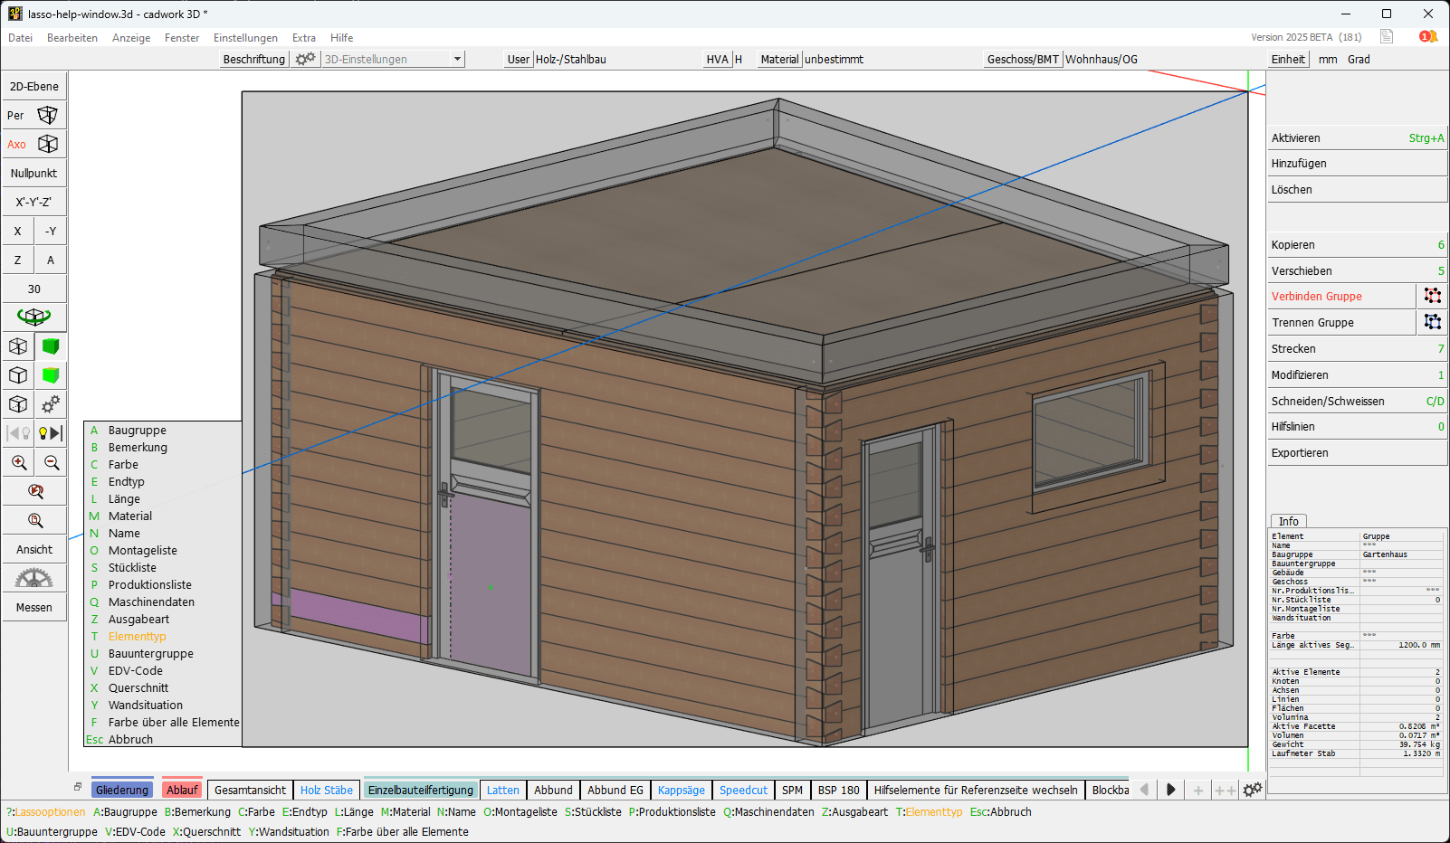Viewport: 1450px width, 843px height.
Task: Open the notification bell with red badge
Action: 1428,37
